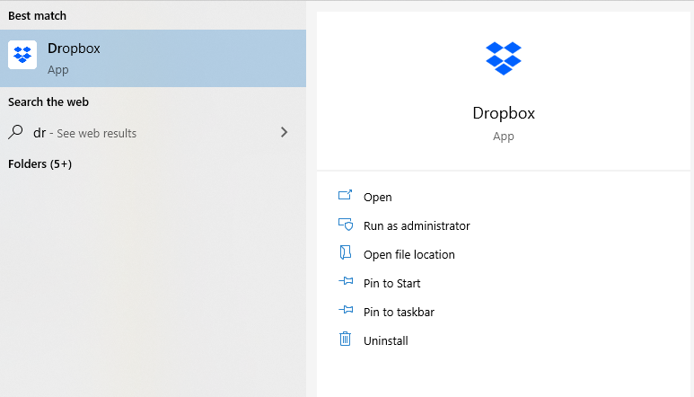
Task: Choose the 'Pin to Start' label
Action: point(392,283)
